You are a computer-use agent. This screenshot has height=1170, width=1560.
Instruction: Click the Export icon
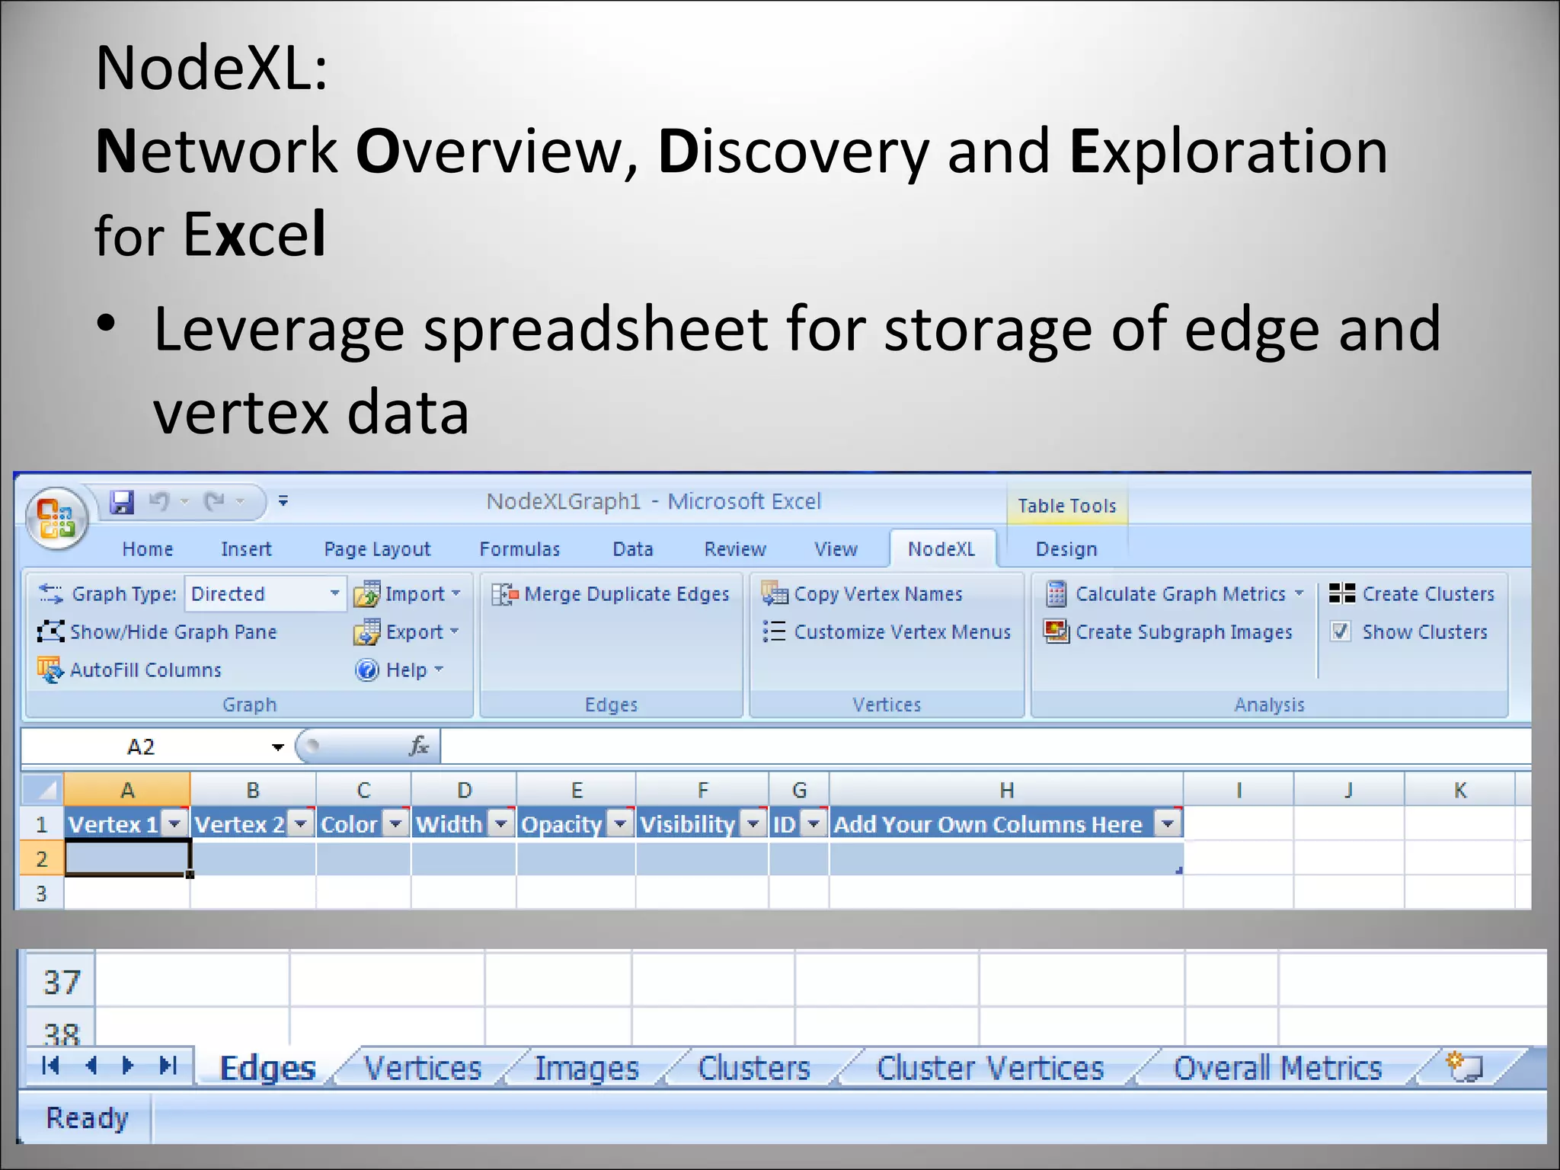click(x=366, y=631)
